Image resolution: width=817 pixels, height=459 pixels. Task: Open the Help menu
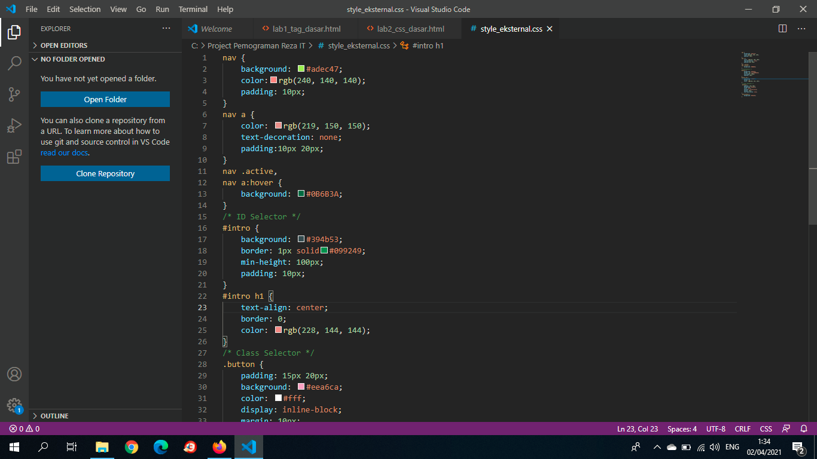225,9
